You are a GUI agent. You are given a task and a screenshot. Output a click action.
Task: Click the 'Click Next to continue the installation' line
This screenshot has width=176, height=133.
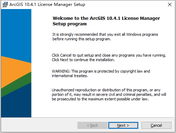tap(83, 60)
